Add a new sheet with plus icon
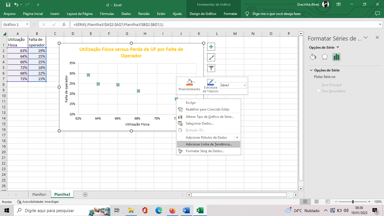Screen dimensions: 384x216 85,194
